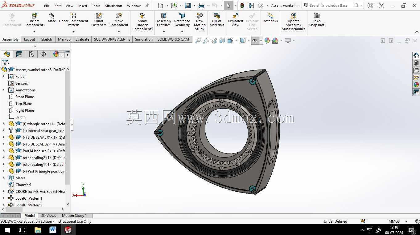Open the File menu
Viewport: 420px width, 235px height.
[47, 6]
